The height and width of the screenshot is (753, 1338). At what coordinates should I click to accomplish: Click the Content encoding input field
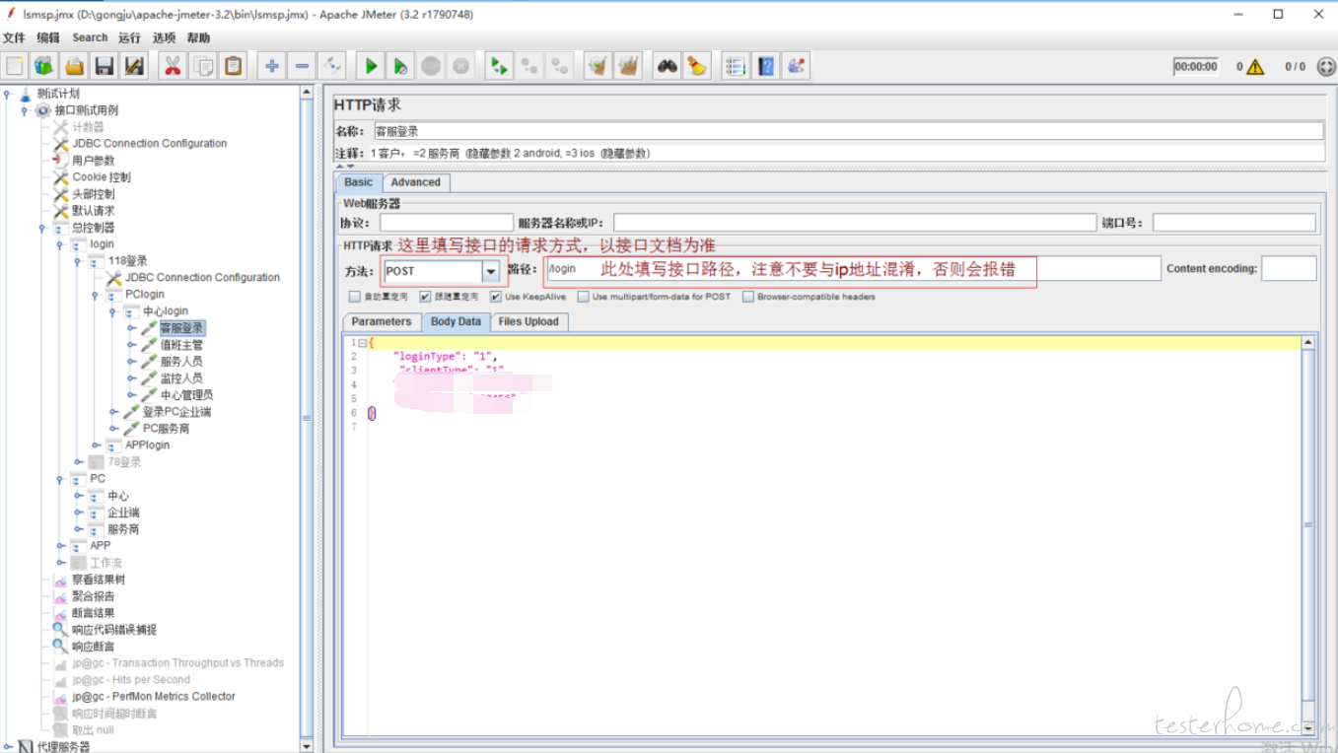click(x=1289, y=268)
